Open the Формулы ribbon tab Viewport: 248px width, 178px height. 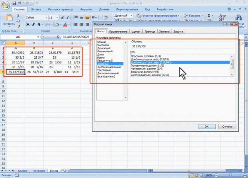[x=86, y=10]
